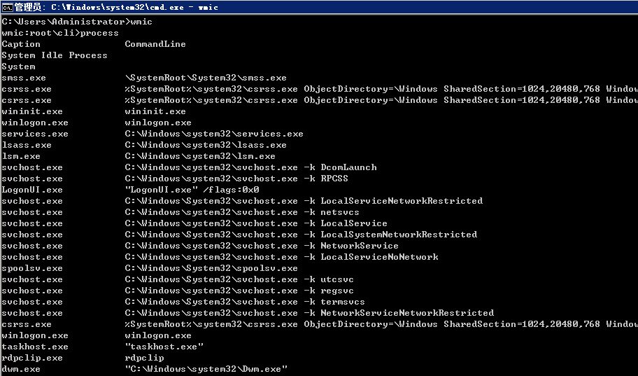Screen dimensions: 638x376
Task: Select '"C:\Windows\system32\Dwm.exe"' command line
Action: click(206, 369)
